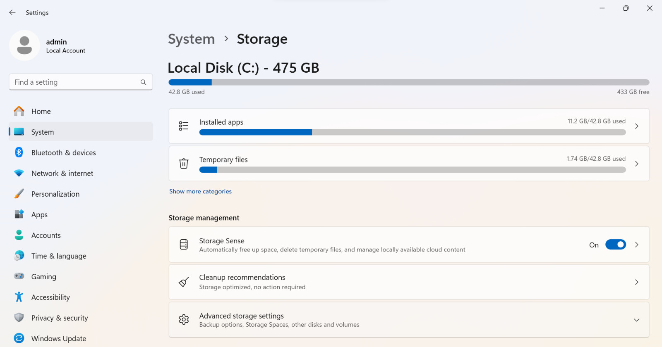Click Show more categories link
662x347 pixels.
click(200, 191)
